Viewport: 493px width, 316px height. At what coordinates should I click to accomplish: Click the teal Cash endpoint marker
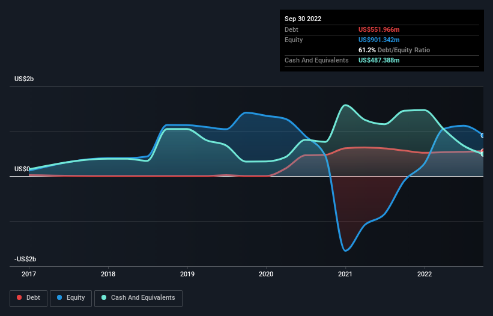click(x=483, y=154)
